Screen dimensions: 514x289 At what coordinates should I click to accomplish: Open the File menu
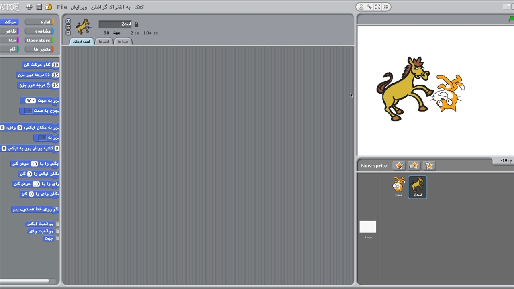62,7
